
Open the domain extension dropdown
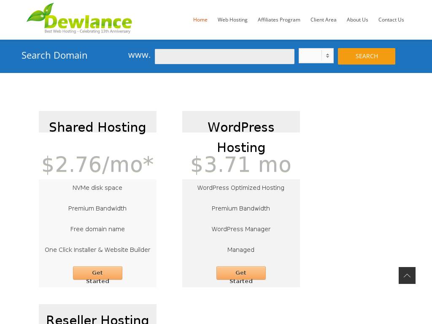pos(316,56)
